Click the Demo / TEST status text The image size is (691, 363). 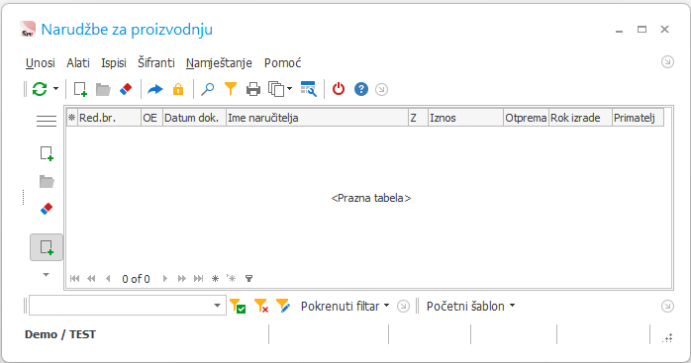pyautogui.click(x=60, y=334)
